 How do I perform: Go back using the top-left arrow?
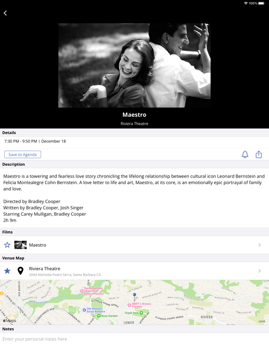pos(5,13)
